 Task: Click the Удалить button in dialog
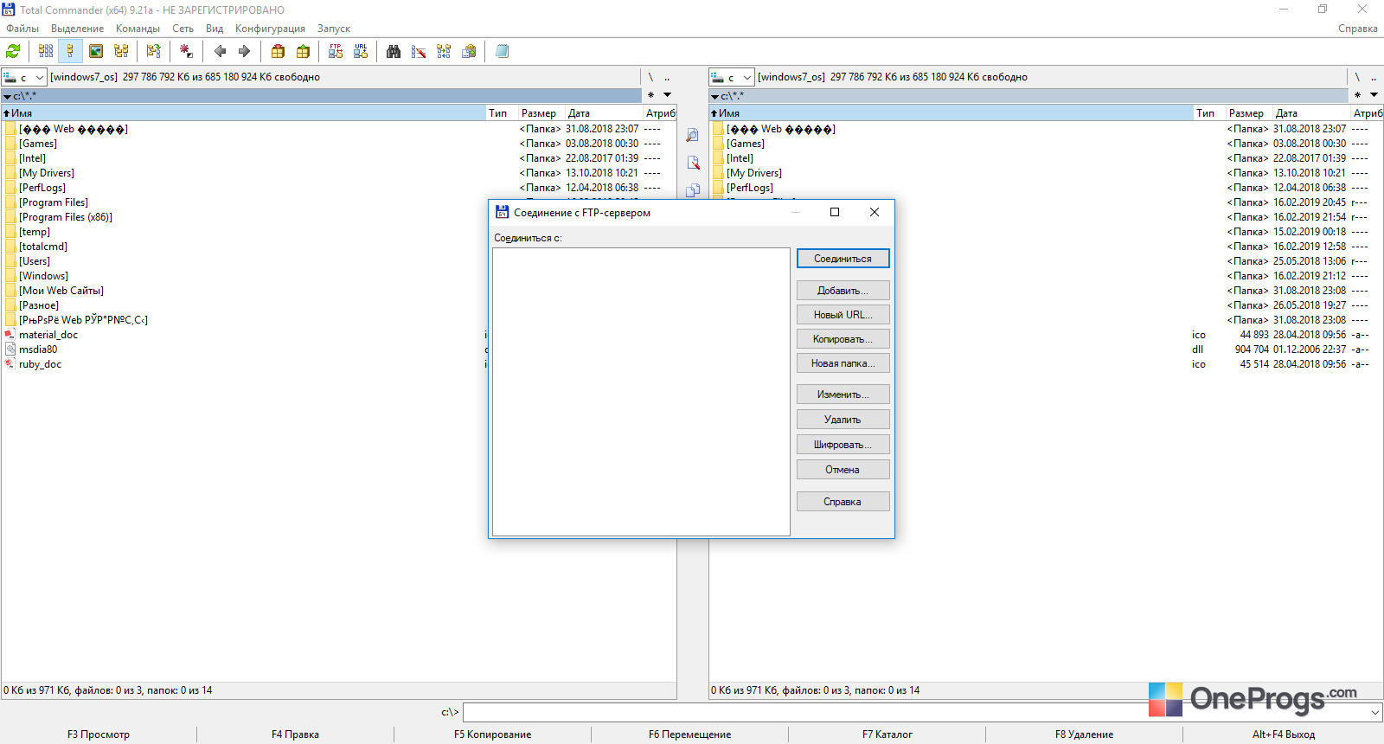(x=843, y=420)
